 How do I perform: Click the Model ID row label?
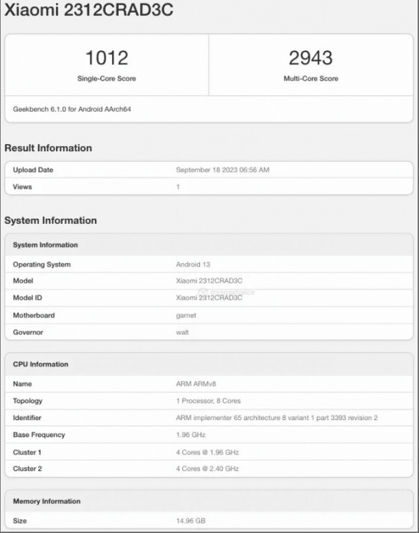[x=28, y=298]
